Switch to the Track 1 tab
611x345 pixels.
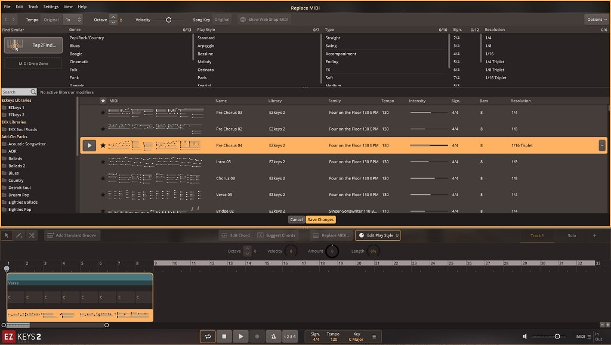pyautogui.click(x=537, y=236)
